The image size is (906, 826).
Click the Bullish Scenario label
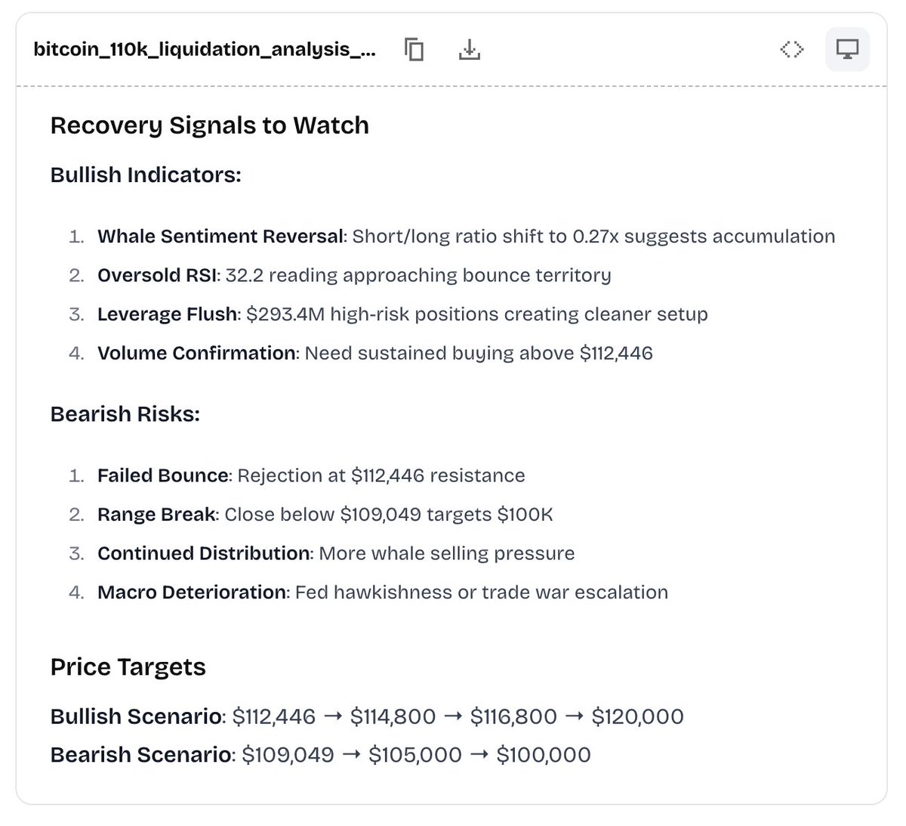tap(138, 716)
